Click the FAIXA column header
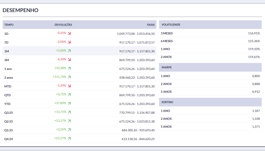This screenshot has width=265, height=151. [151, 25]
